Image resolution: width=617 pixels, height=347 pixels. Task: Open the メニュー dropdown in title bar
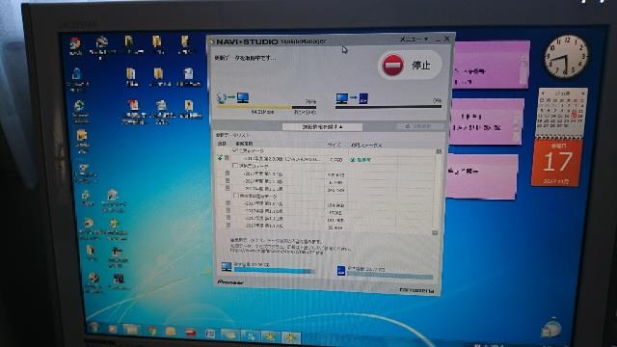(x=414, y=39)
